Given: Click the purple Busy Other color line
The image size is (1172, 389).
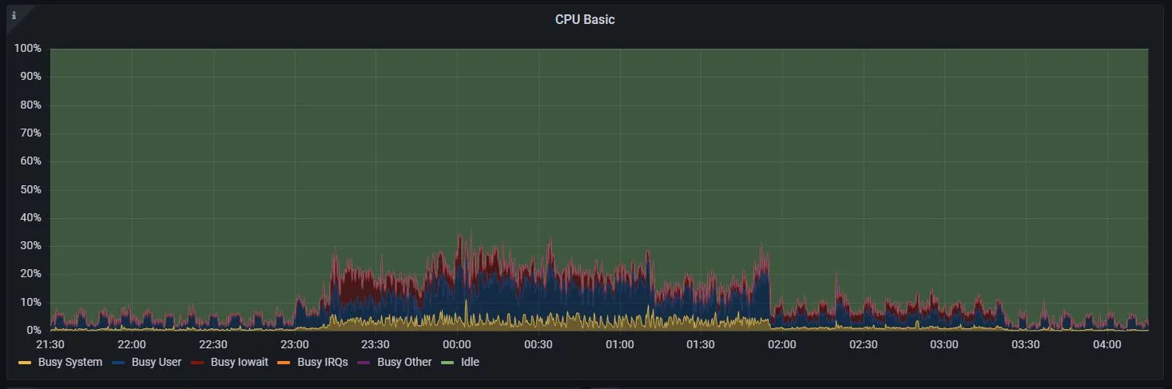Looking at the screenshot, I should coord(365,363).
